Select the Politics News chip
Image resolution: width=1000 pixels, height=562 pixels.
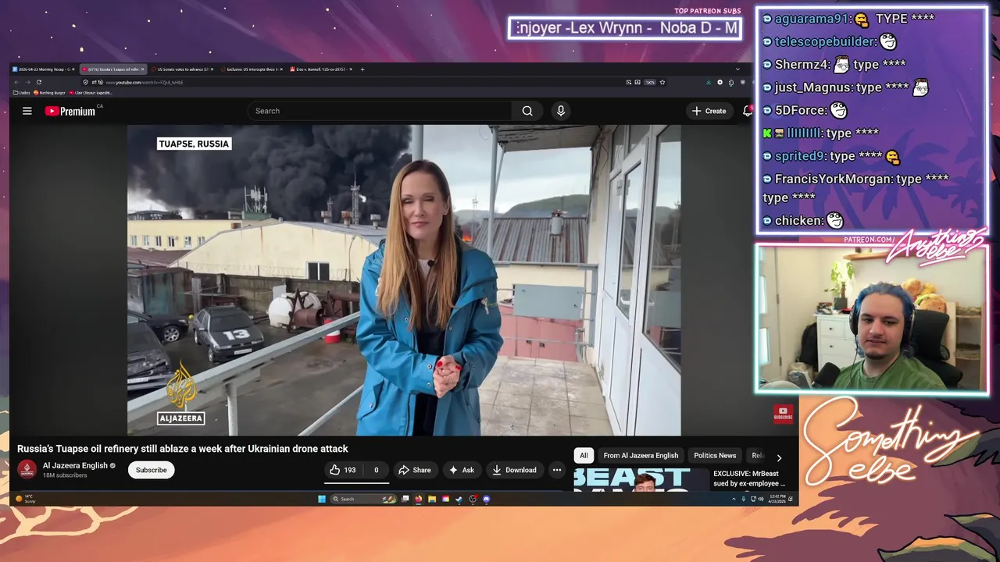click(715, 455)
